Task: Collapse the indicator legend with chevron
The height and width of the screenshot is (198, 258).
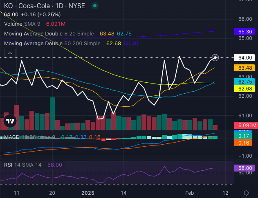Action: click(9, 53)
